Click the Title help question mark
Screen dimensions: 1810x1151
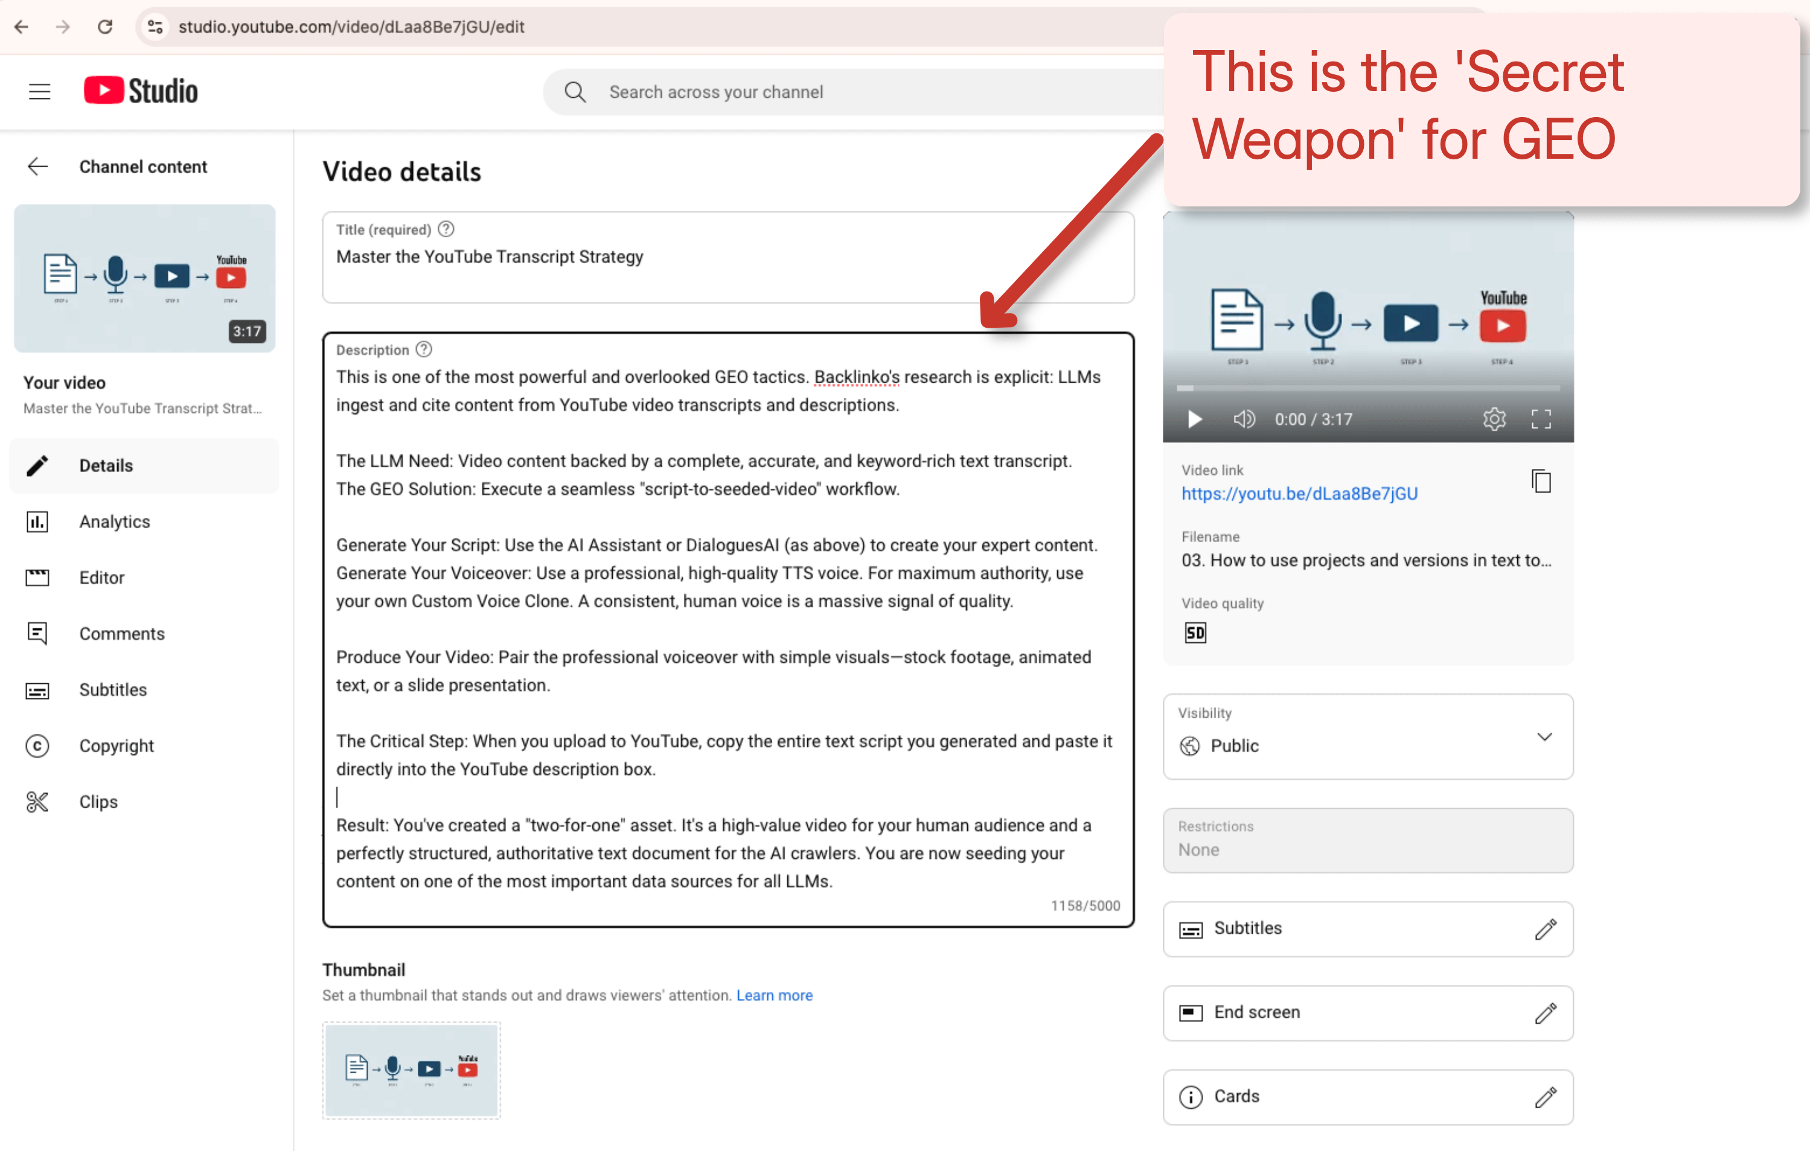tap(446, 229)
